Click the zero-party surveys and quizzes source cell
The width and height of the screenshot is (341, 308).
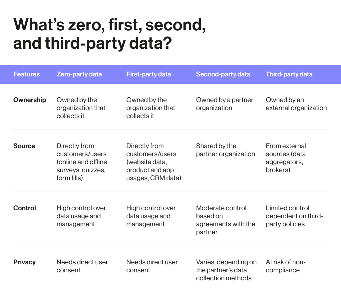tap(82, 162)
